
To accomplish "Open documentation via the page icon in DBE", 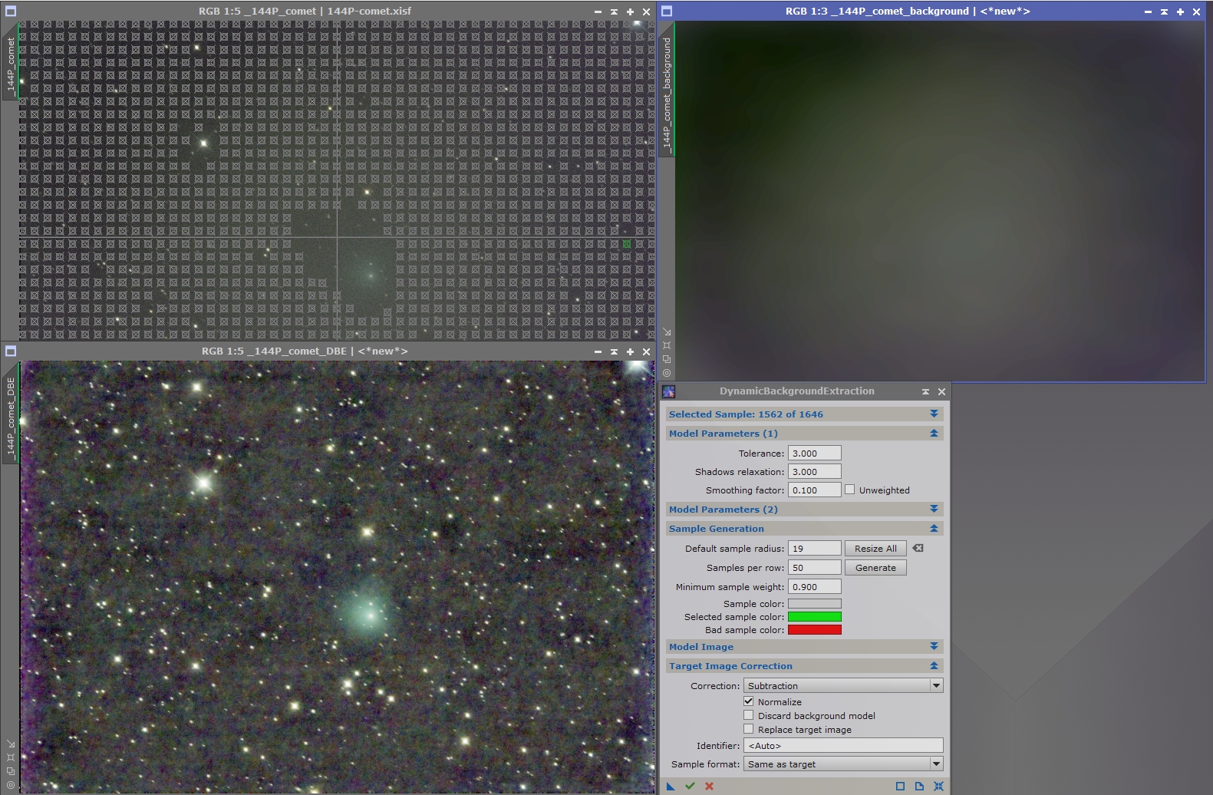I will pyautogui.click(x=919, y=786).
